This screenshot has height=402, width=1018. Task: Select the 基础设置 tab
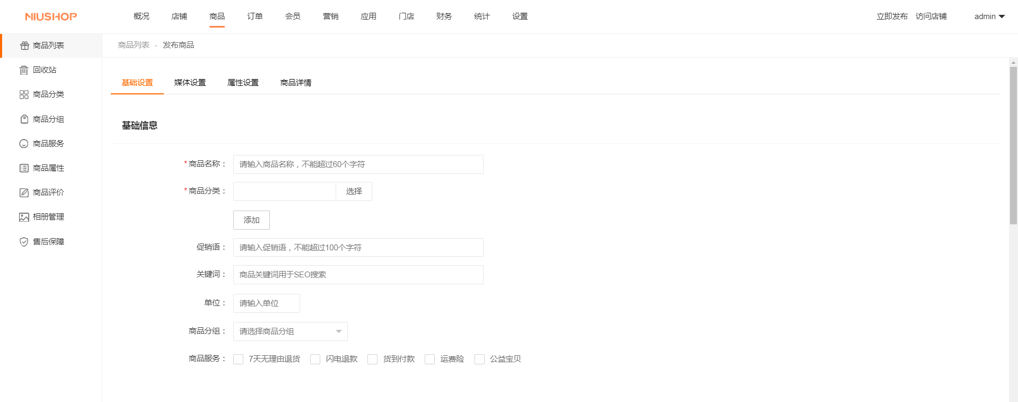coord(137,83)
